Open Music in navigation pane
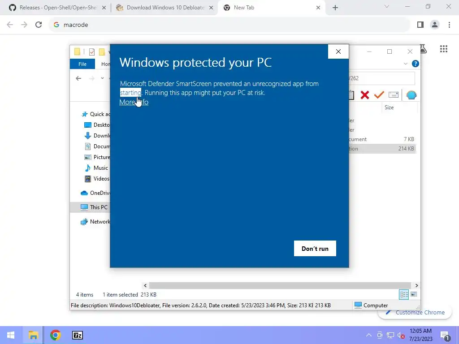The image size is (459, 344). (x=96, y=168)
